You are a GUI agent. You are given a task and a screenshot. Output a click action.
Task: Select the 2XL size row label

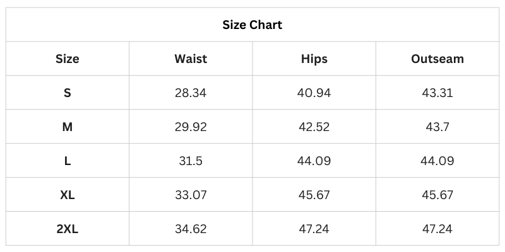(x=68, y=229)
